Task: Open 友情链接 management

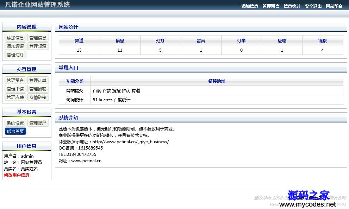Action: tap(38, 97)
